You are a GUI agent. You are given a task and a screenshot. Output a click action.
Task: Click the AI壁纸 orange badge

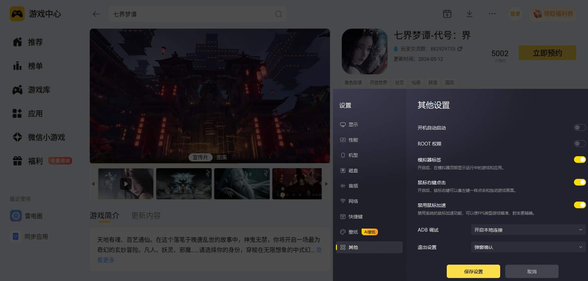point(370,232)
